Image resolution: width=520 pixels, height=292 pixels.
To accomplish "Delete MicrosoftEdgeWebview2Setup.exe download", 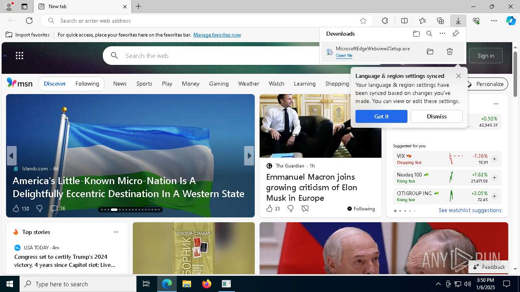I will tap(450, 52).
